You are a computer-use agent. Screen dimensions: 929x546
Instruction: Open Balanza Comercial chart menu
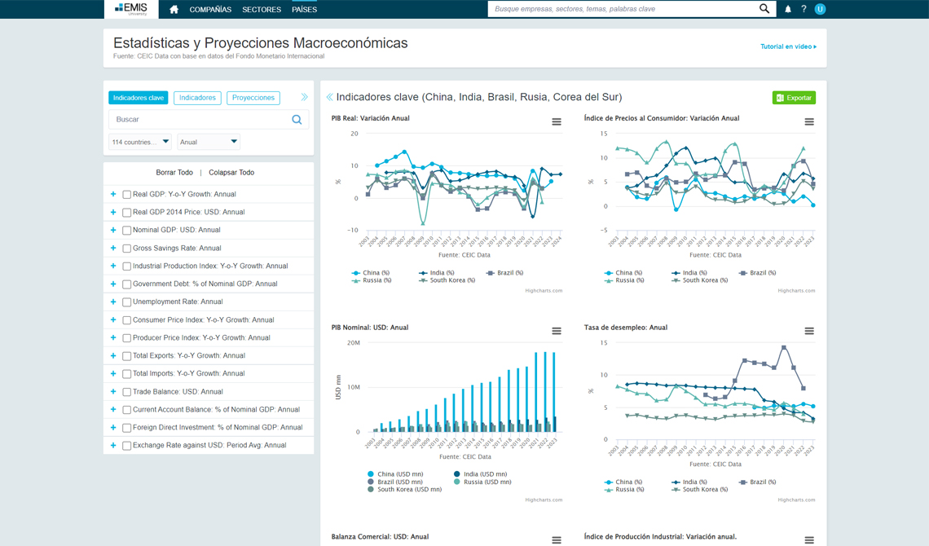click(x=557, y=540)
